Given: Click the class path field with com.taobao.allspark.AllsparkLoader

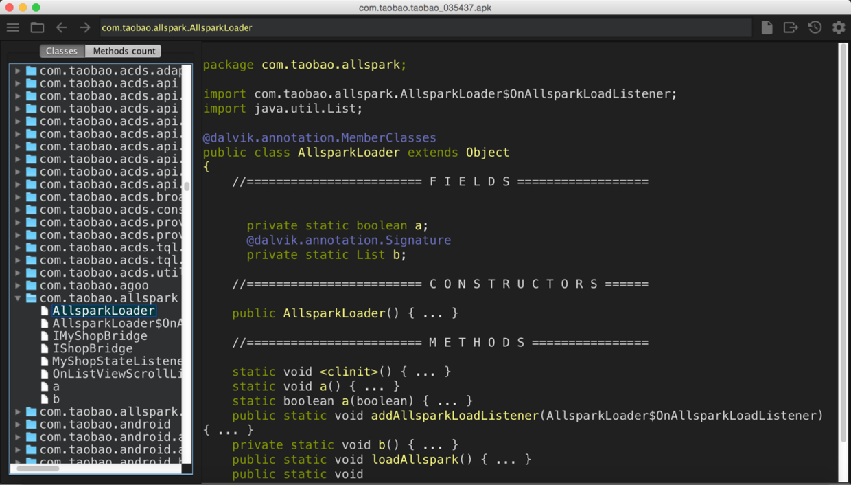Looking at the screenshot, I should coord(425,27).
